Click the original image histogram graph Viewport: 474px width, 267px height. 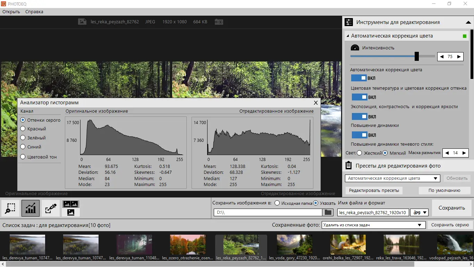pos(132,137)
